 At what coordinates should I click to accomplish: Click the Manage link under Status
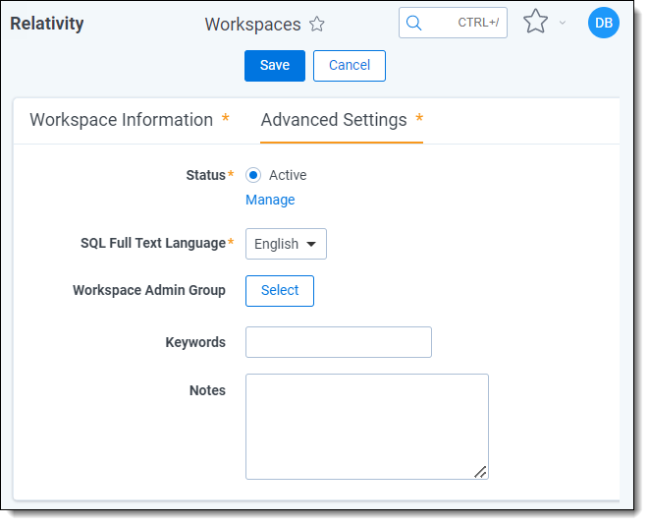270,200
